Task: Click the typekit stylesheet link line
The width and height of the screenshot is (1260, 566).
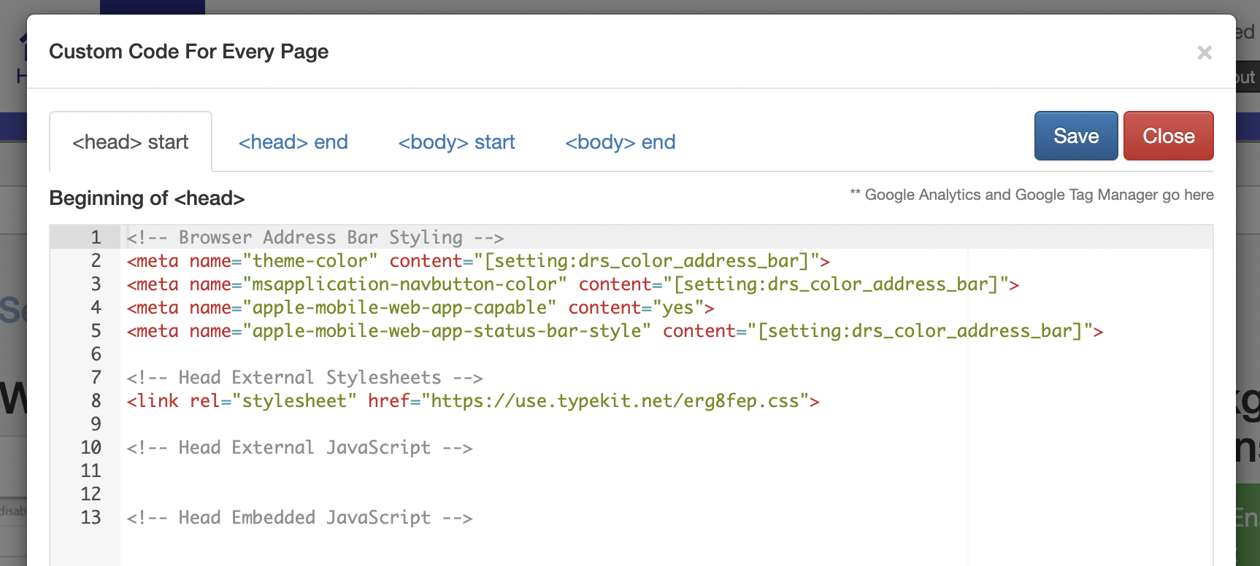Action: pyautogui.click(x=472, y=401)
